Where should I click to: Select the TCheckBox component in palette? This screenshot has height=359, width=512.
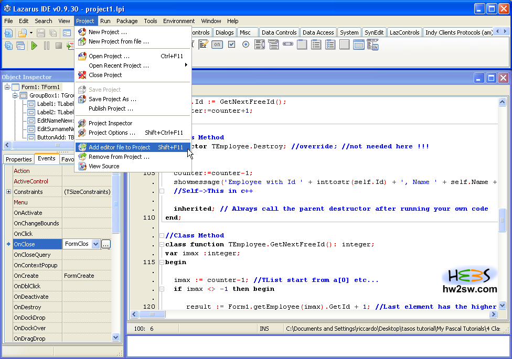231,45
